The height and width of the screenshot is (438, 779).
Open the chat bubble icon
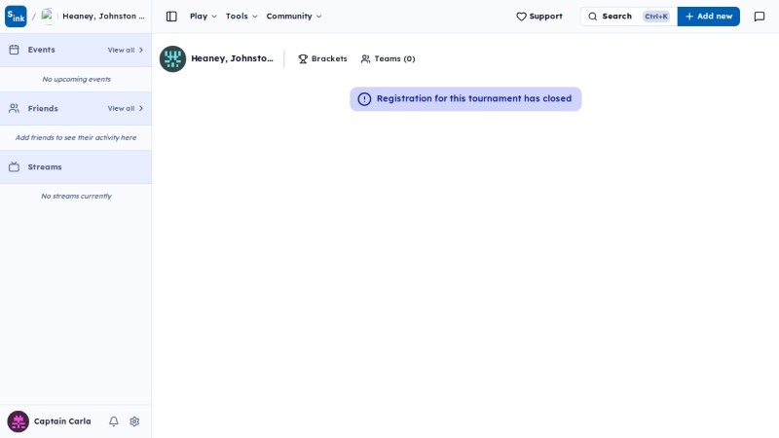(760, 17)
